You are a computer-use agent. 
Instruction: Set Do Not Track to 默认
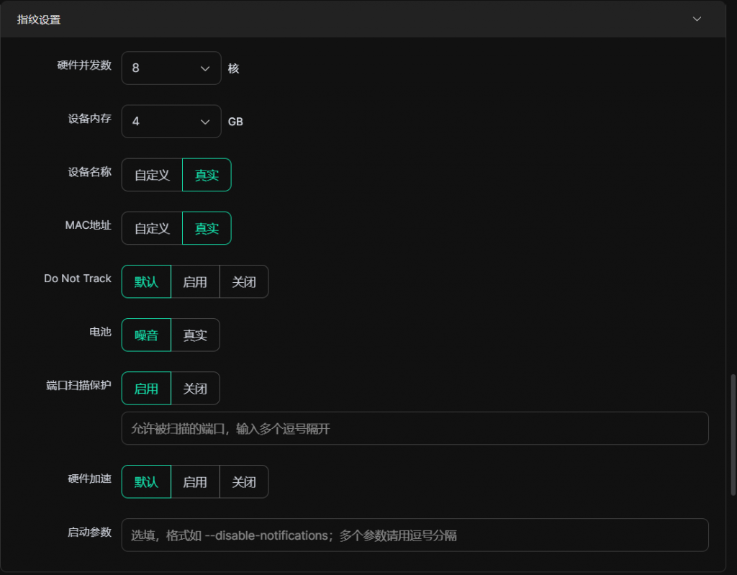(x=146, y=281)
